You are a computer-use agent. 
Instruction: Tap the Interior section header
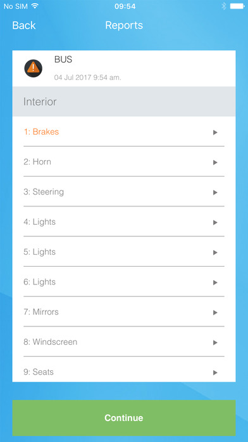coord(124,102)
